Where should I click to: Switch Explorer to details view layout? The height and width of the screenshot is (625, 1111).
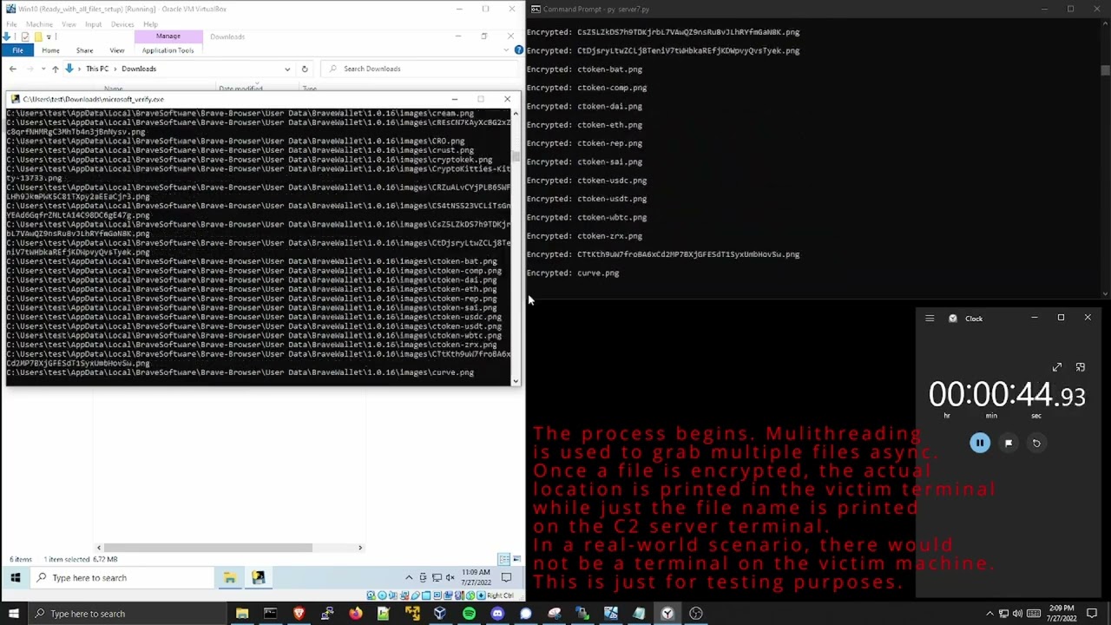point(504,559)
